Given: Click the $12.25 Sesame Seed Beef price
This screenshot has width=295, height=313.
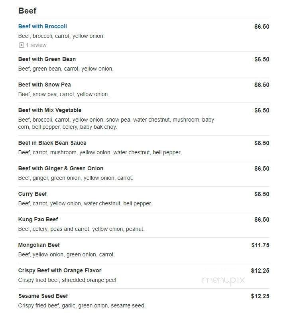Looking at the screenshot, I should click(260, 296).
